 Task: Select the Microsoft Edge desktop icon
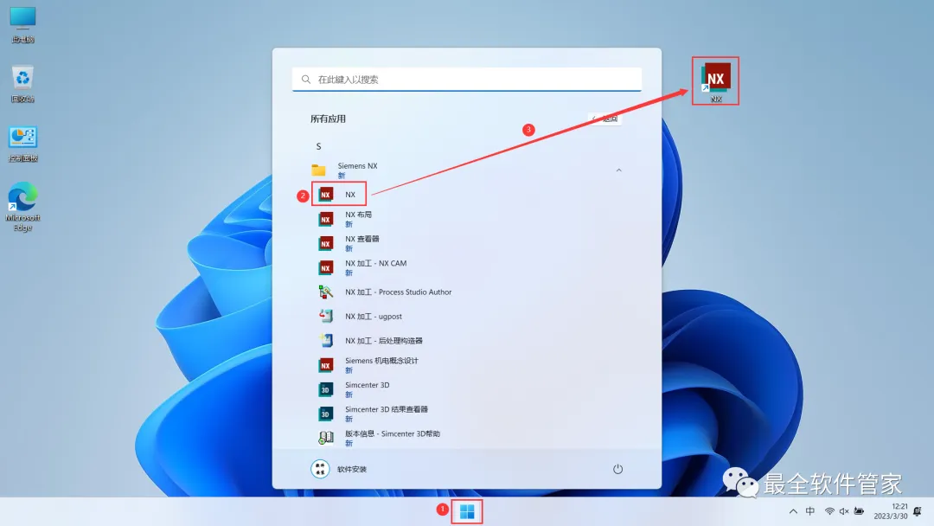[22, 207]
